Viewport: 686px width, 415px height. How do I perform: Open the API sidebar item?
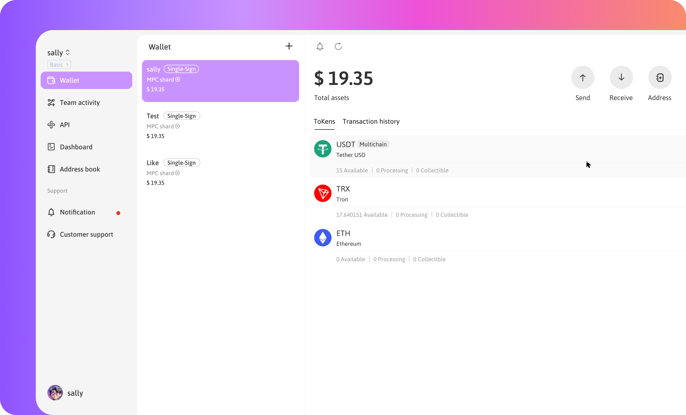(64, 125)
